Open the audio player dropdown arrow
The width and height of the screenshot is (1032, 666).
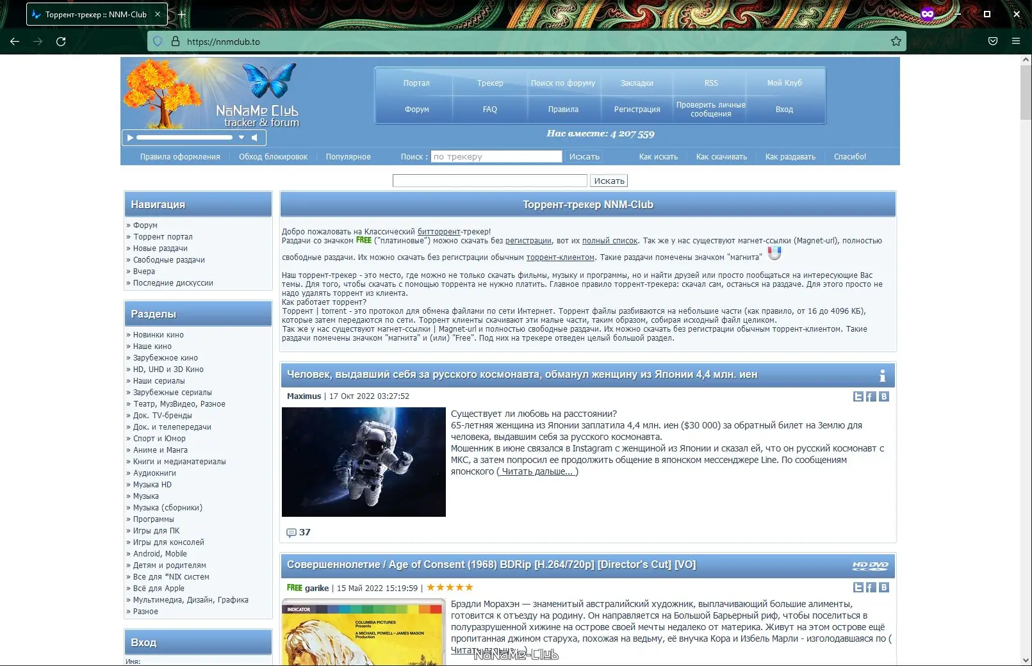coord(242,138)
